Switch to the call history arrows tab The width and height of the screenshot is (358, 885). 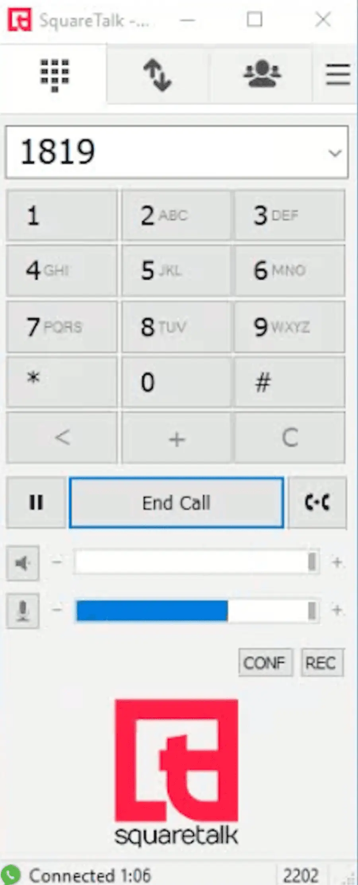(x=158, y=75)
